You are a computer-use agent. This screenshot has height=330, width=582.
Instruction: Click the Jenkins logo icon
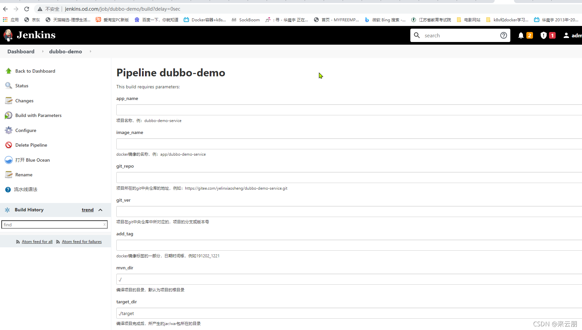8,35
